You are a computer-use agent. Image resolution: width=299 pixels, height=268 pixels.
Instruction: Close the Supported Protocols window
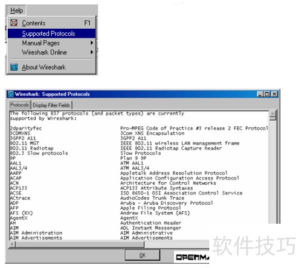274,94
